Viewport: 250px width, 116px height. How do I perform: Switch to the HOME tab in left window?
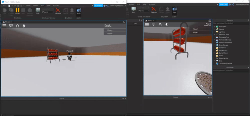28,5
